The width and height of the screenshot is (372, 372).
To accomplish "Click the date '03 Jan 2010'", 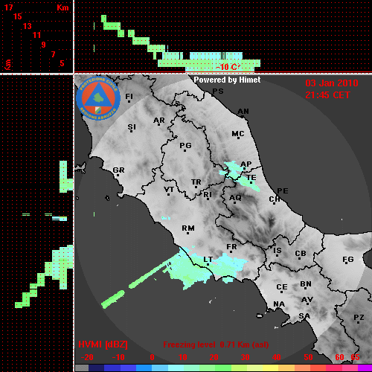I will coord(332,83).
